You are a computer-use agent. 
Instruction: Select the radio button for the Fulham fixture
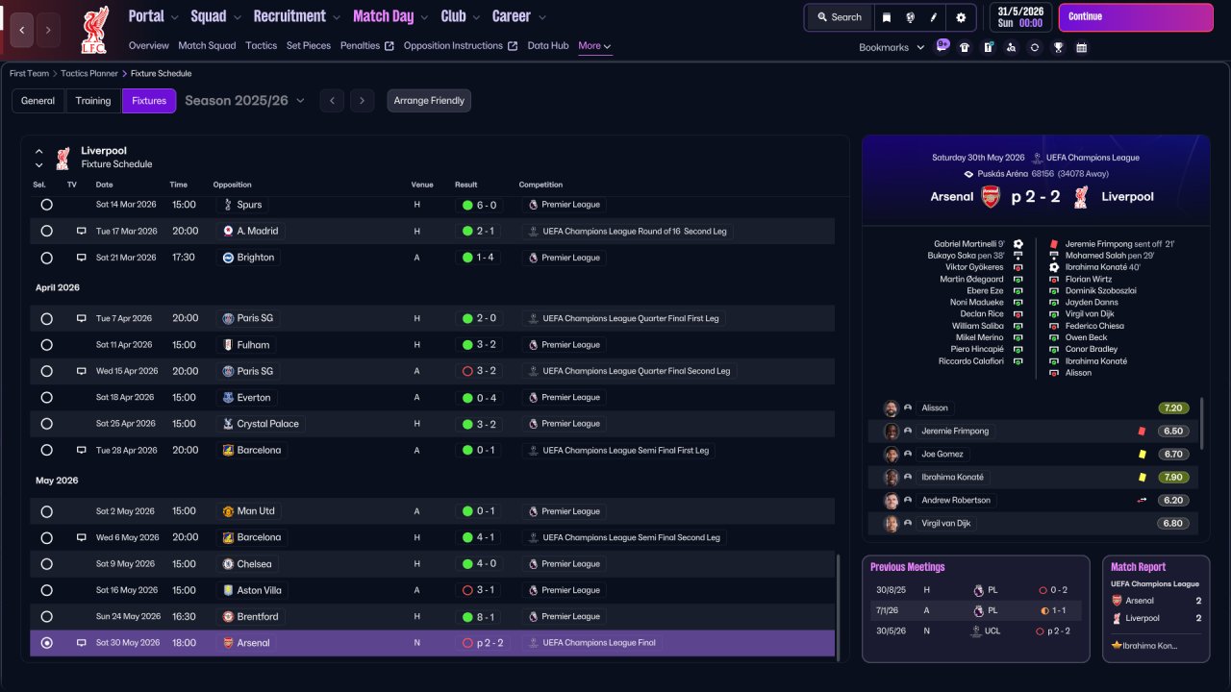pos(46,344)
